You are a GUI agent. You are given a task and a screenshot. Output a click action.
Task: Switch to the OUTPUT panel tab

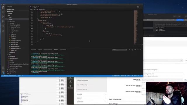(x=40, y=50)
